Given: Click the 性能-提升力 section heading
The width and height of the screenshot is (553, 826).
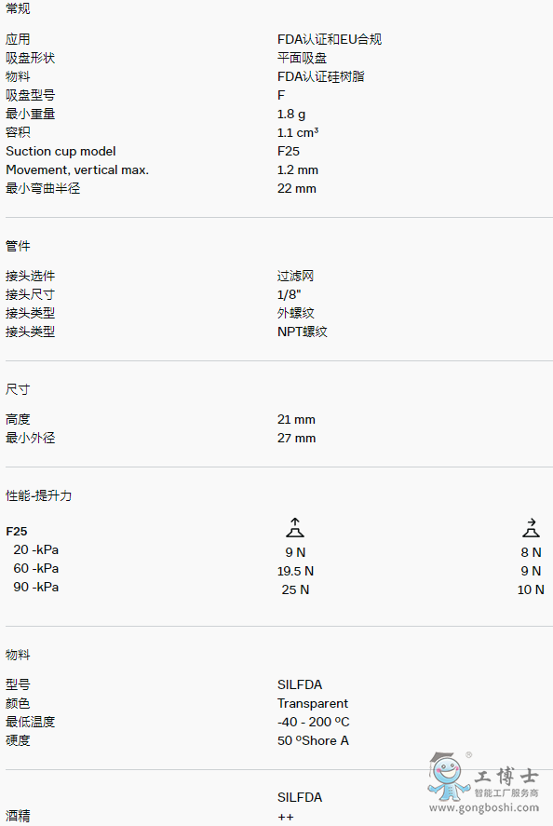Looking at the screenshot, I should 38,495.
